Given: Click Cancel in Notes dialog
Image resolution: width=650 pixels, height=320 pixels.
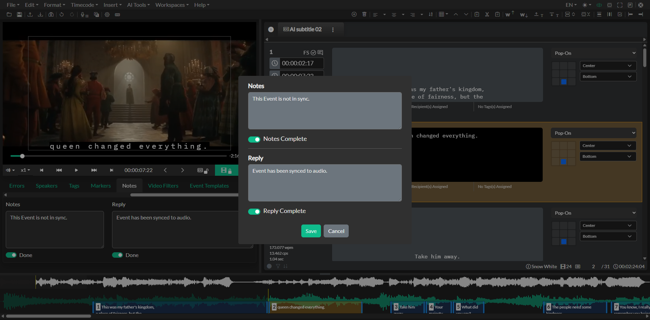Looking at the screenshot, I should [x=336, y=231].
